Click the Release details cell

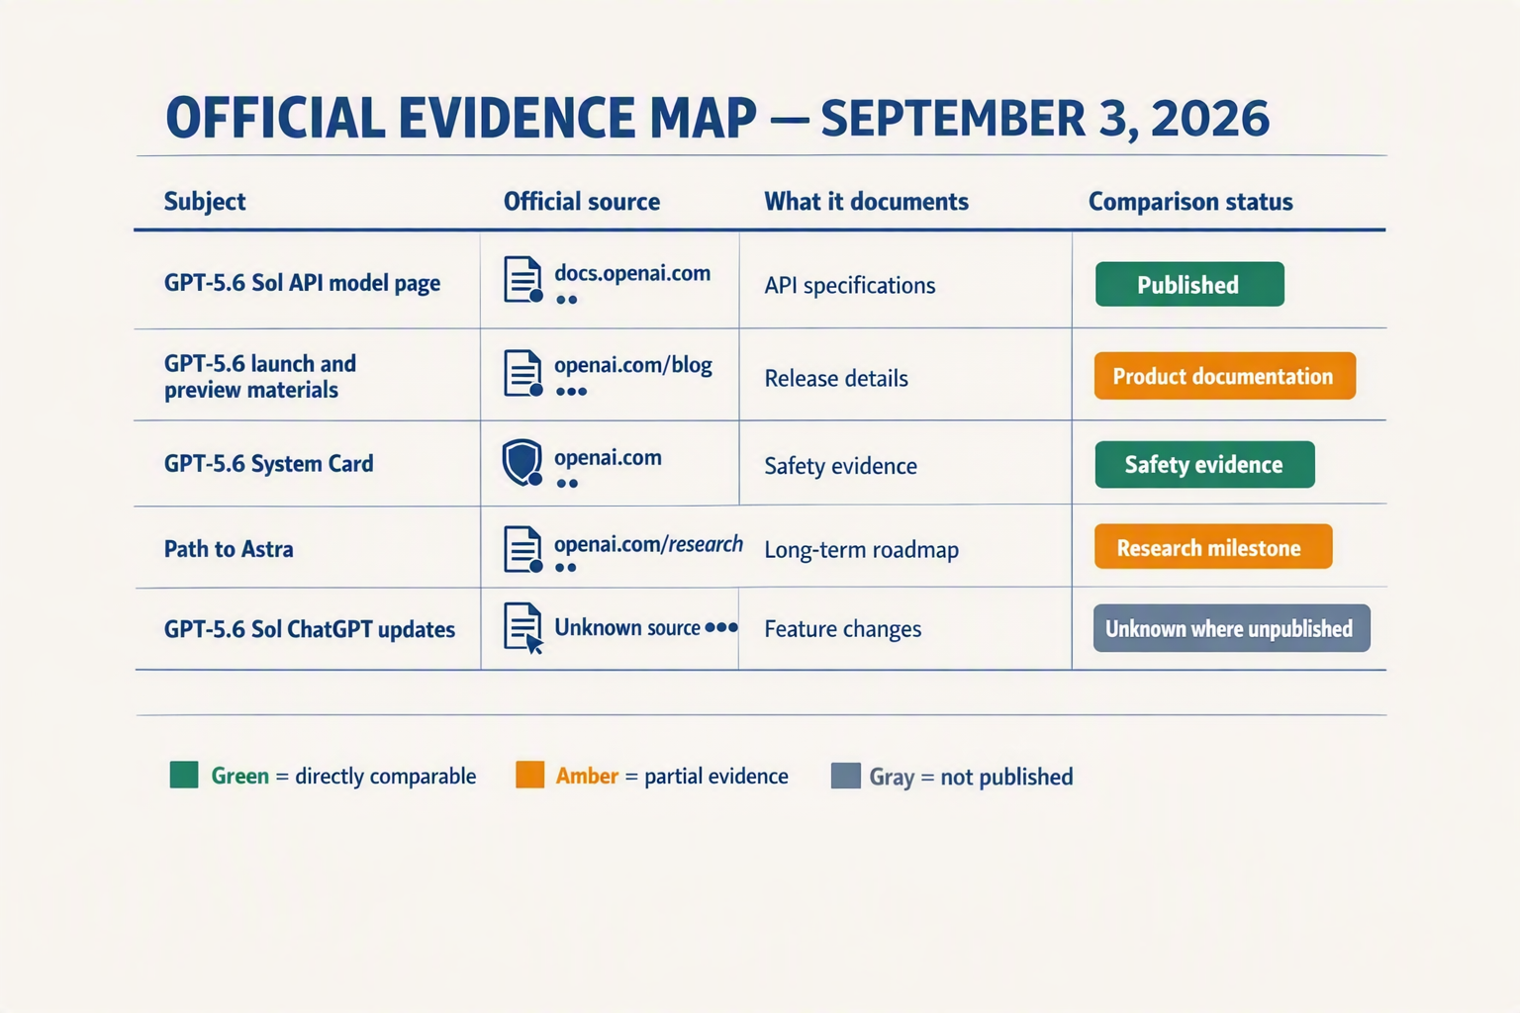click(x=836, y=378)
